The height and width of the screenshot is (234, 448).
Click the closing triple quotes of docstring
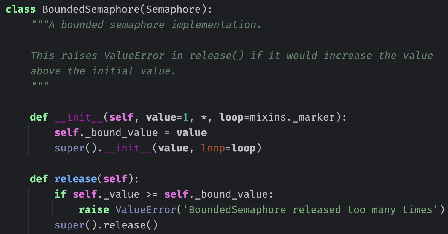40,84
